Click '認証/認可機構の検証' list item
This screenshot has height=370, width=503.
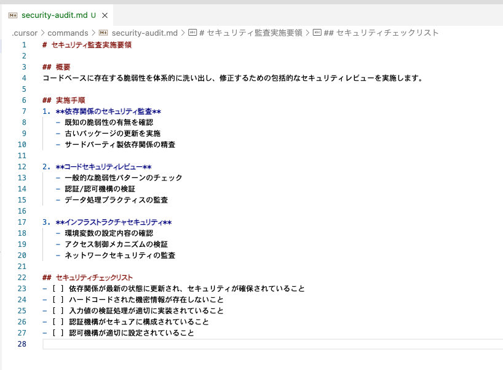pyautogui.click(x=100, y=189)
